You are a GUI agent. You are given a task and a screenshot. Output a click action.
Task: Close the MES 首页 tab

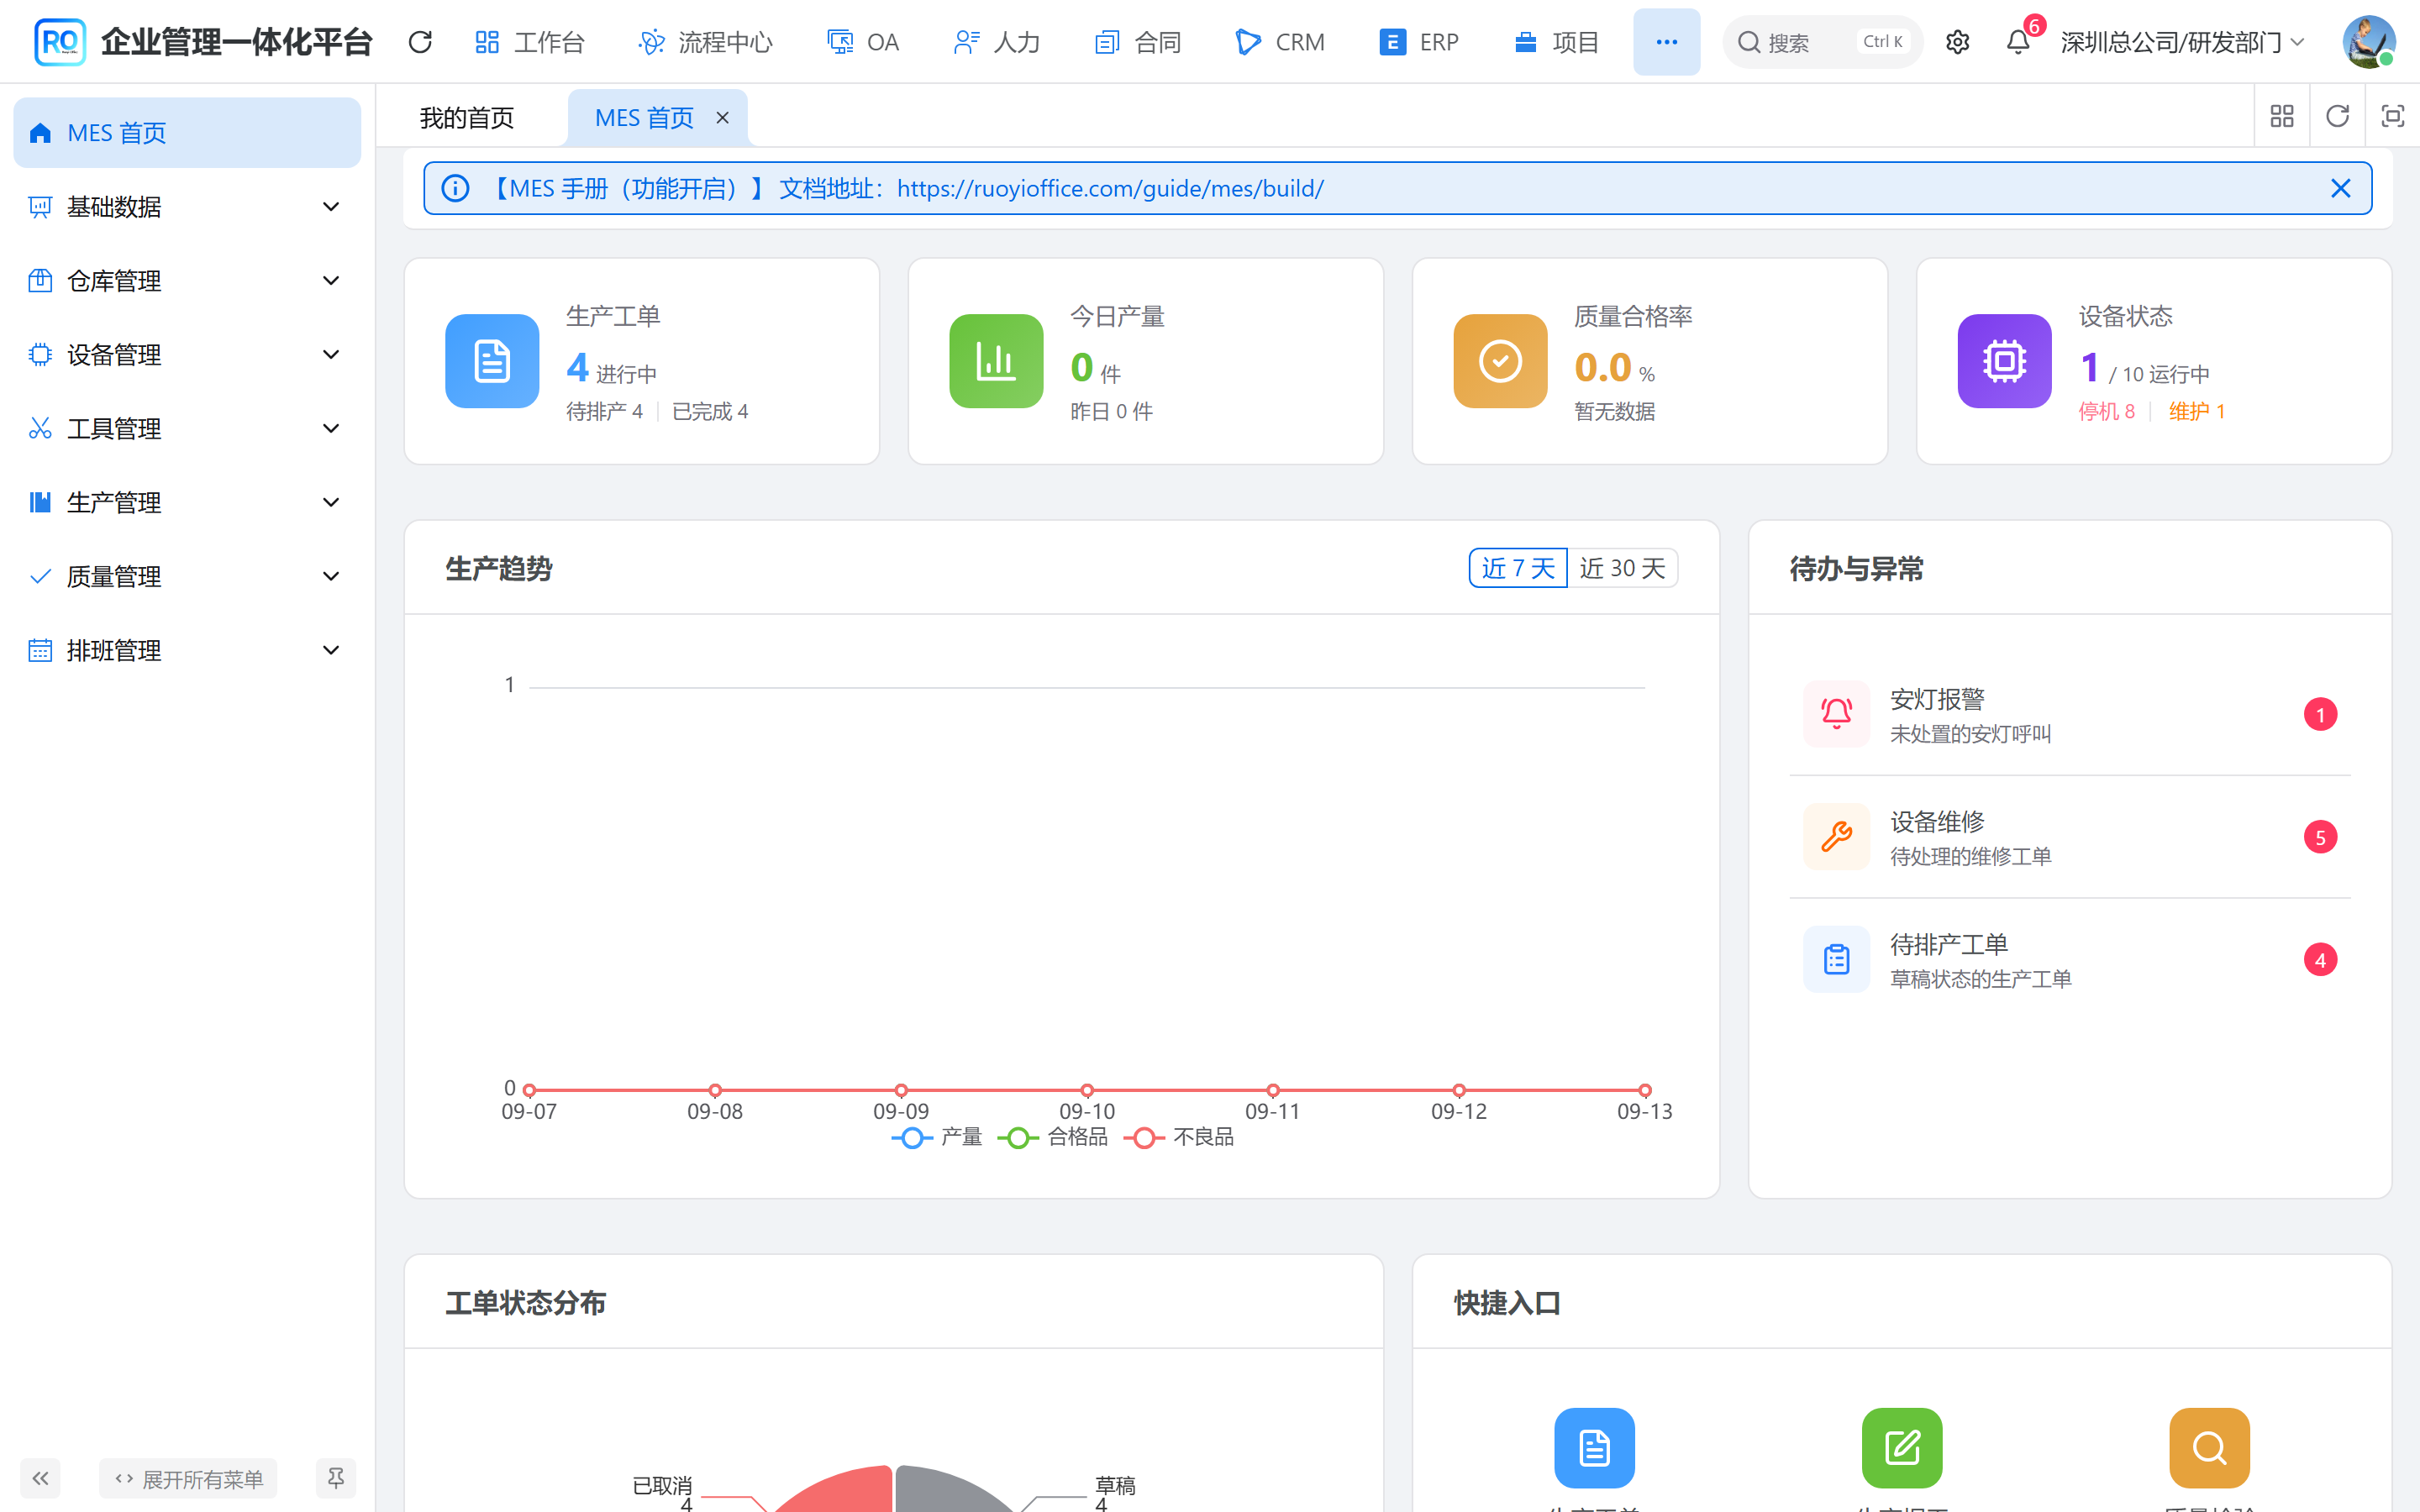[722, 118]
